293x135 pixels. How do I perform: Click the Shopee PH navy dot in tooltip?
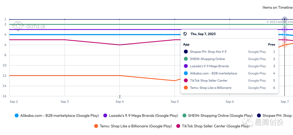pyautogui.click(x=186, y=52)
